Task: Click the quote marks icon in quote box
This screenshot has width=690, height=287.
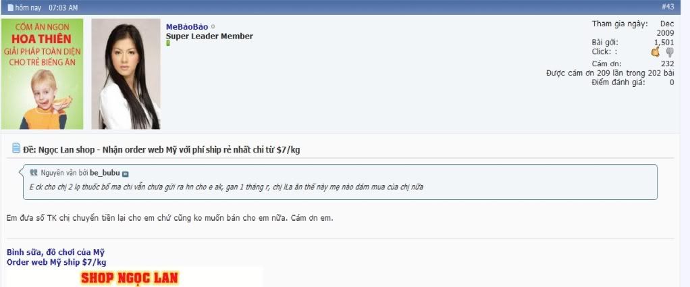Action: 34,172
